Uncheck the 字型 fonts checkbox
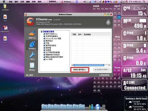This screenshot has width=148, height=111. coord(44,43)
